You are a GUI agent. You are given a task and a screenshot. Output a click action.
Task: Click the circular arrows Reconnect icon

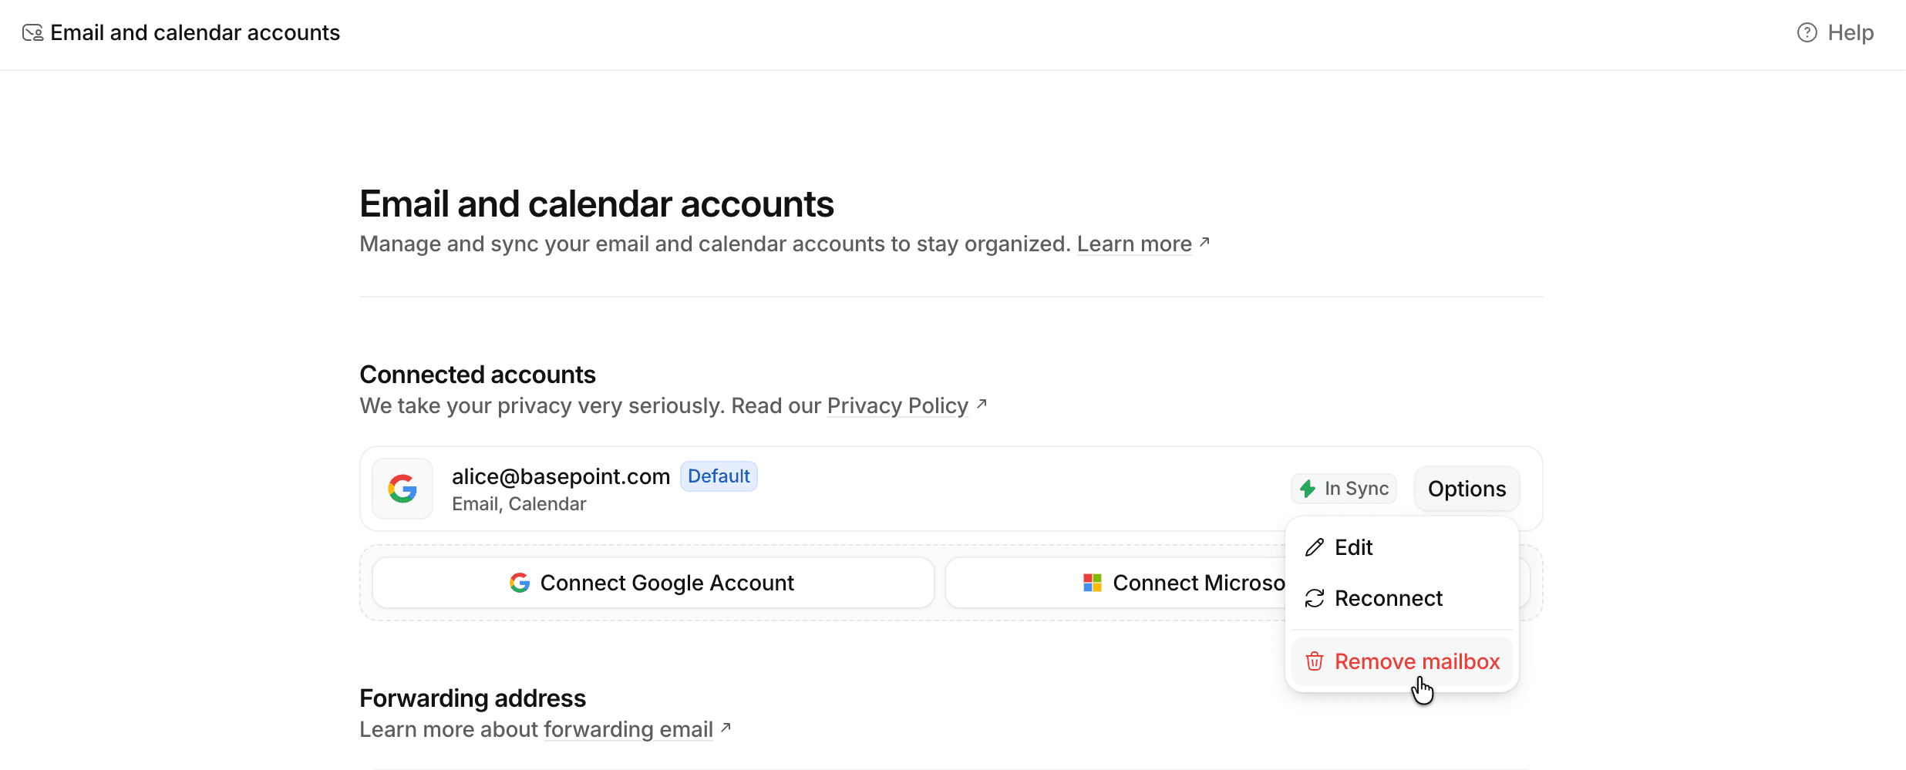(x=1315, y=598)
